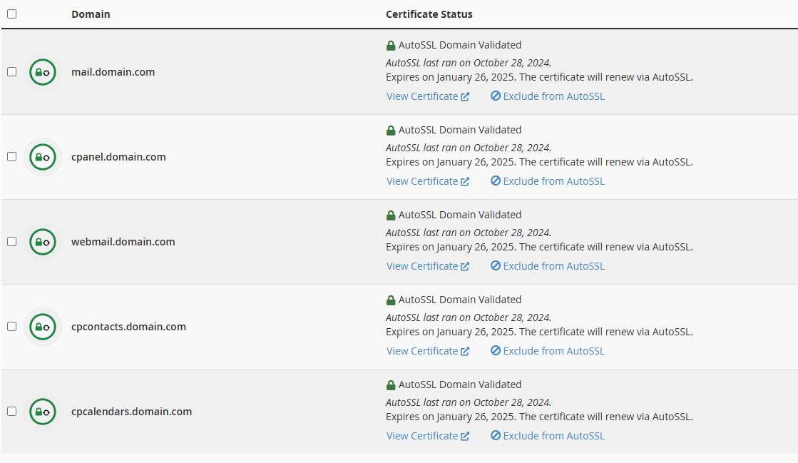Tick the checkbox next to webmail.domain.com
Viewport: 798px width, 463px height.
11,242
